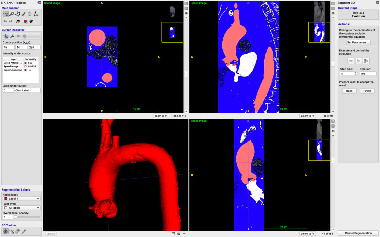
Task: Select the Speed Image layer row
Action: click(x=20, y=66)
